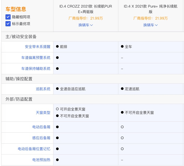
Task: Select the ID.4 X 2021款 Pure+ title
Action: click(x=151, y=9)
